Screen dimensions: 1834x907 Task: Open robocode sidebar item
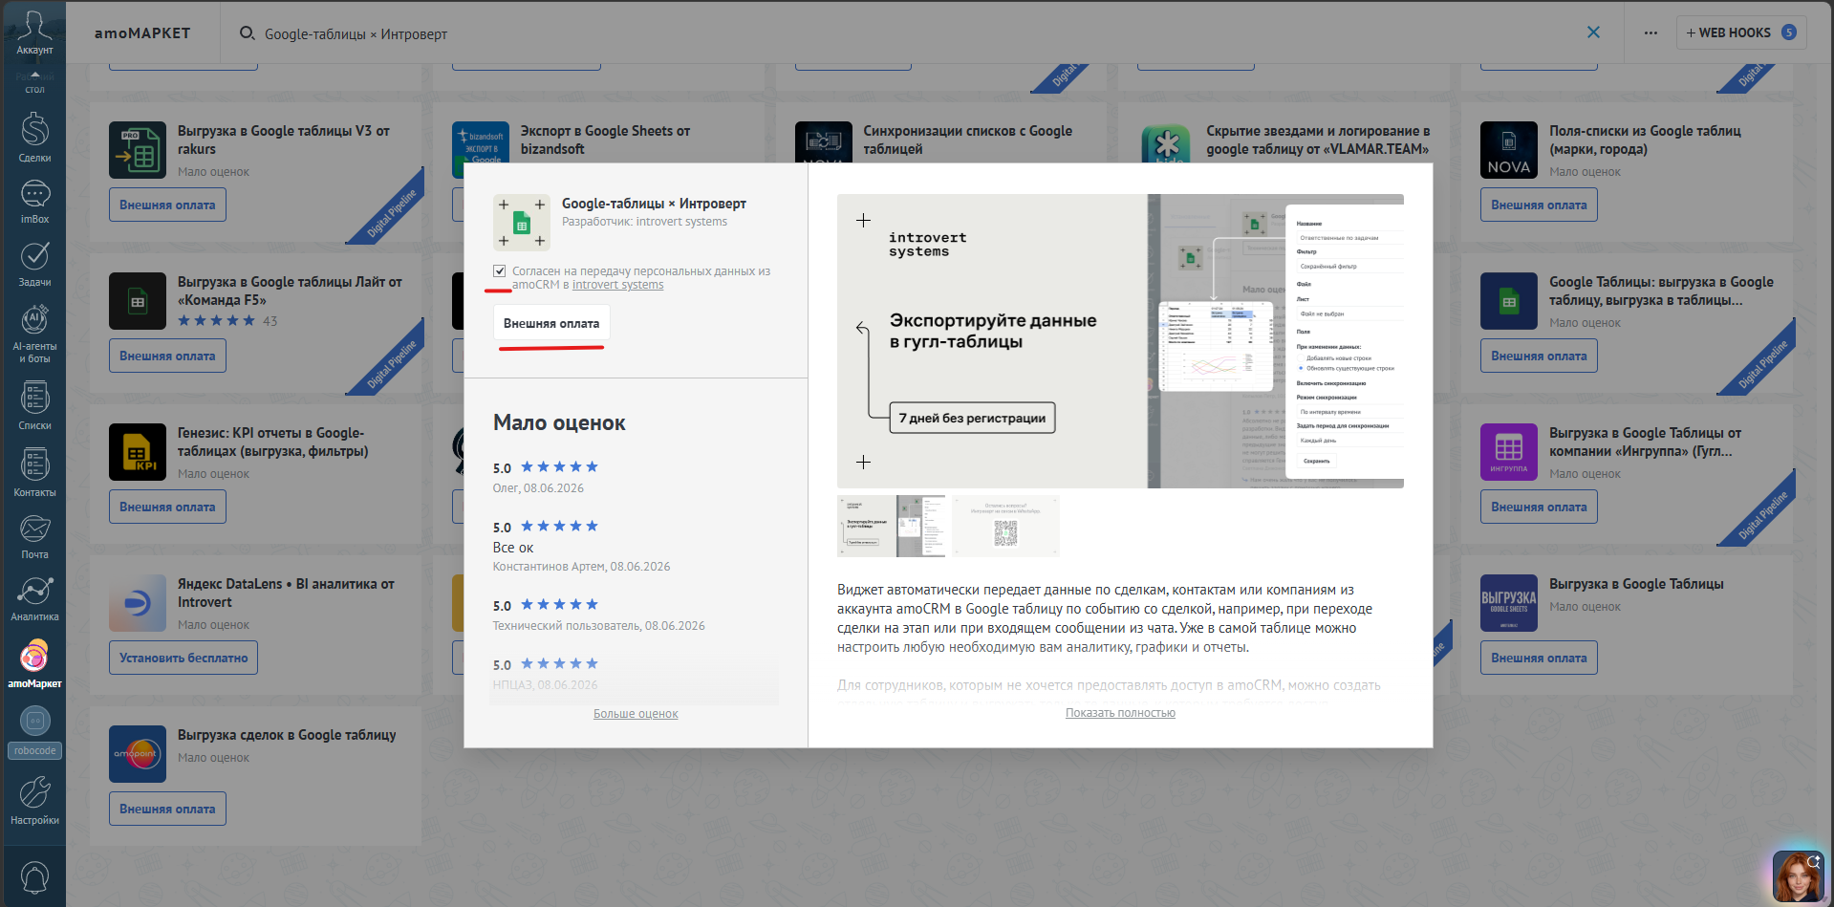34,732
